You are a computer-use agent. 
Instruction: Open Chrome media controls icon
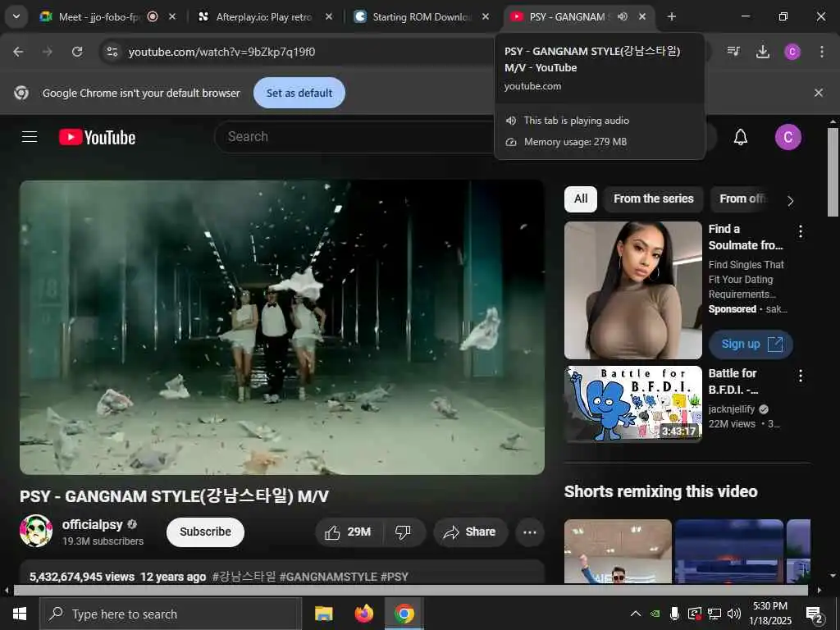[733, 52]
